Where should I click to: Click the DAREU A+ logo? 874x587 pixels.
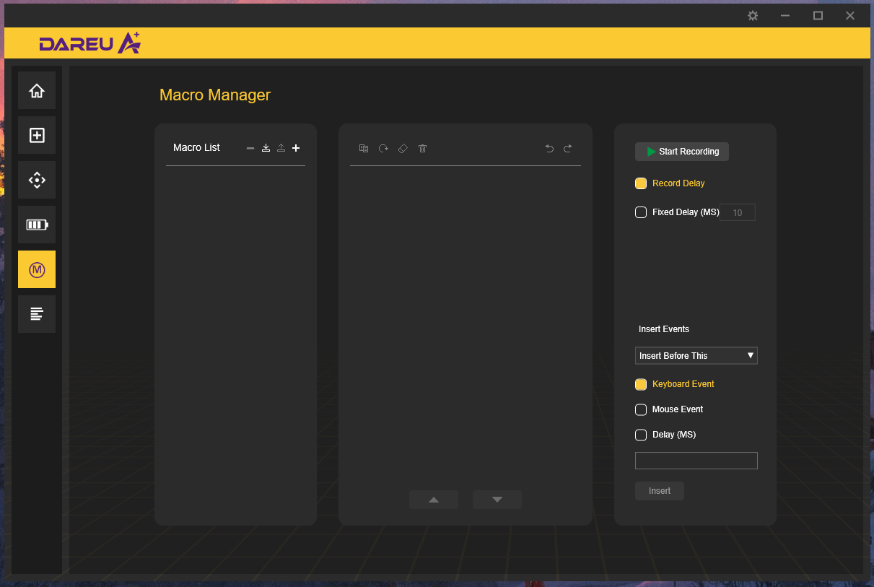(90, 43)
